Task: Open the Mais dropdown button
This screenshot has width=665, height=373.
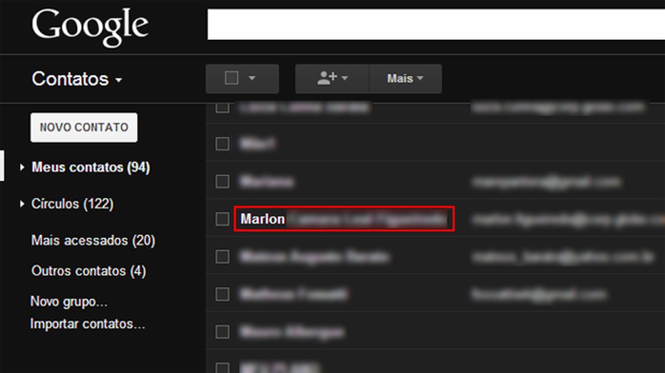Action: (405, 78)
